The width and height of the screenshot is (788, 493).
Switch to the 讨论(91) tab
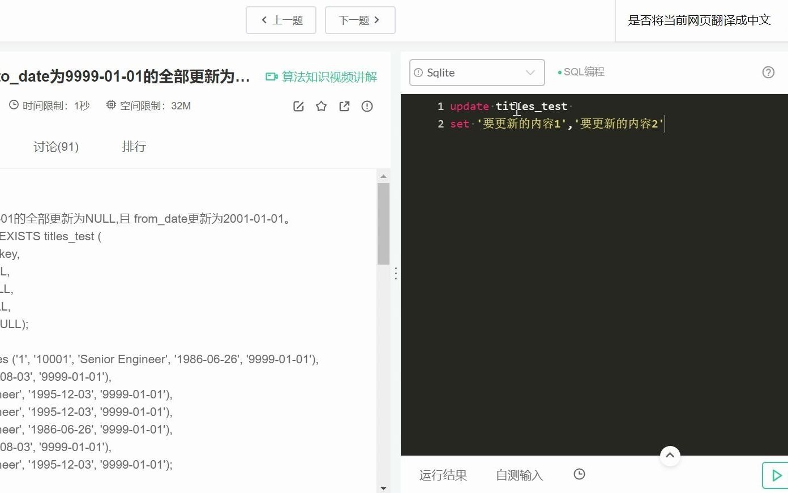(x=56, y=147)
